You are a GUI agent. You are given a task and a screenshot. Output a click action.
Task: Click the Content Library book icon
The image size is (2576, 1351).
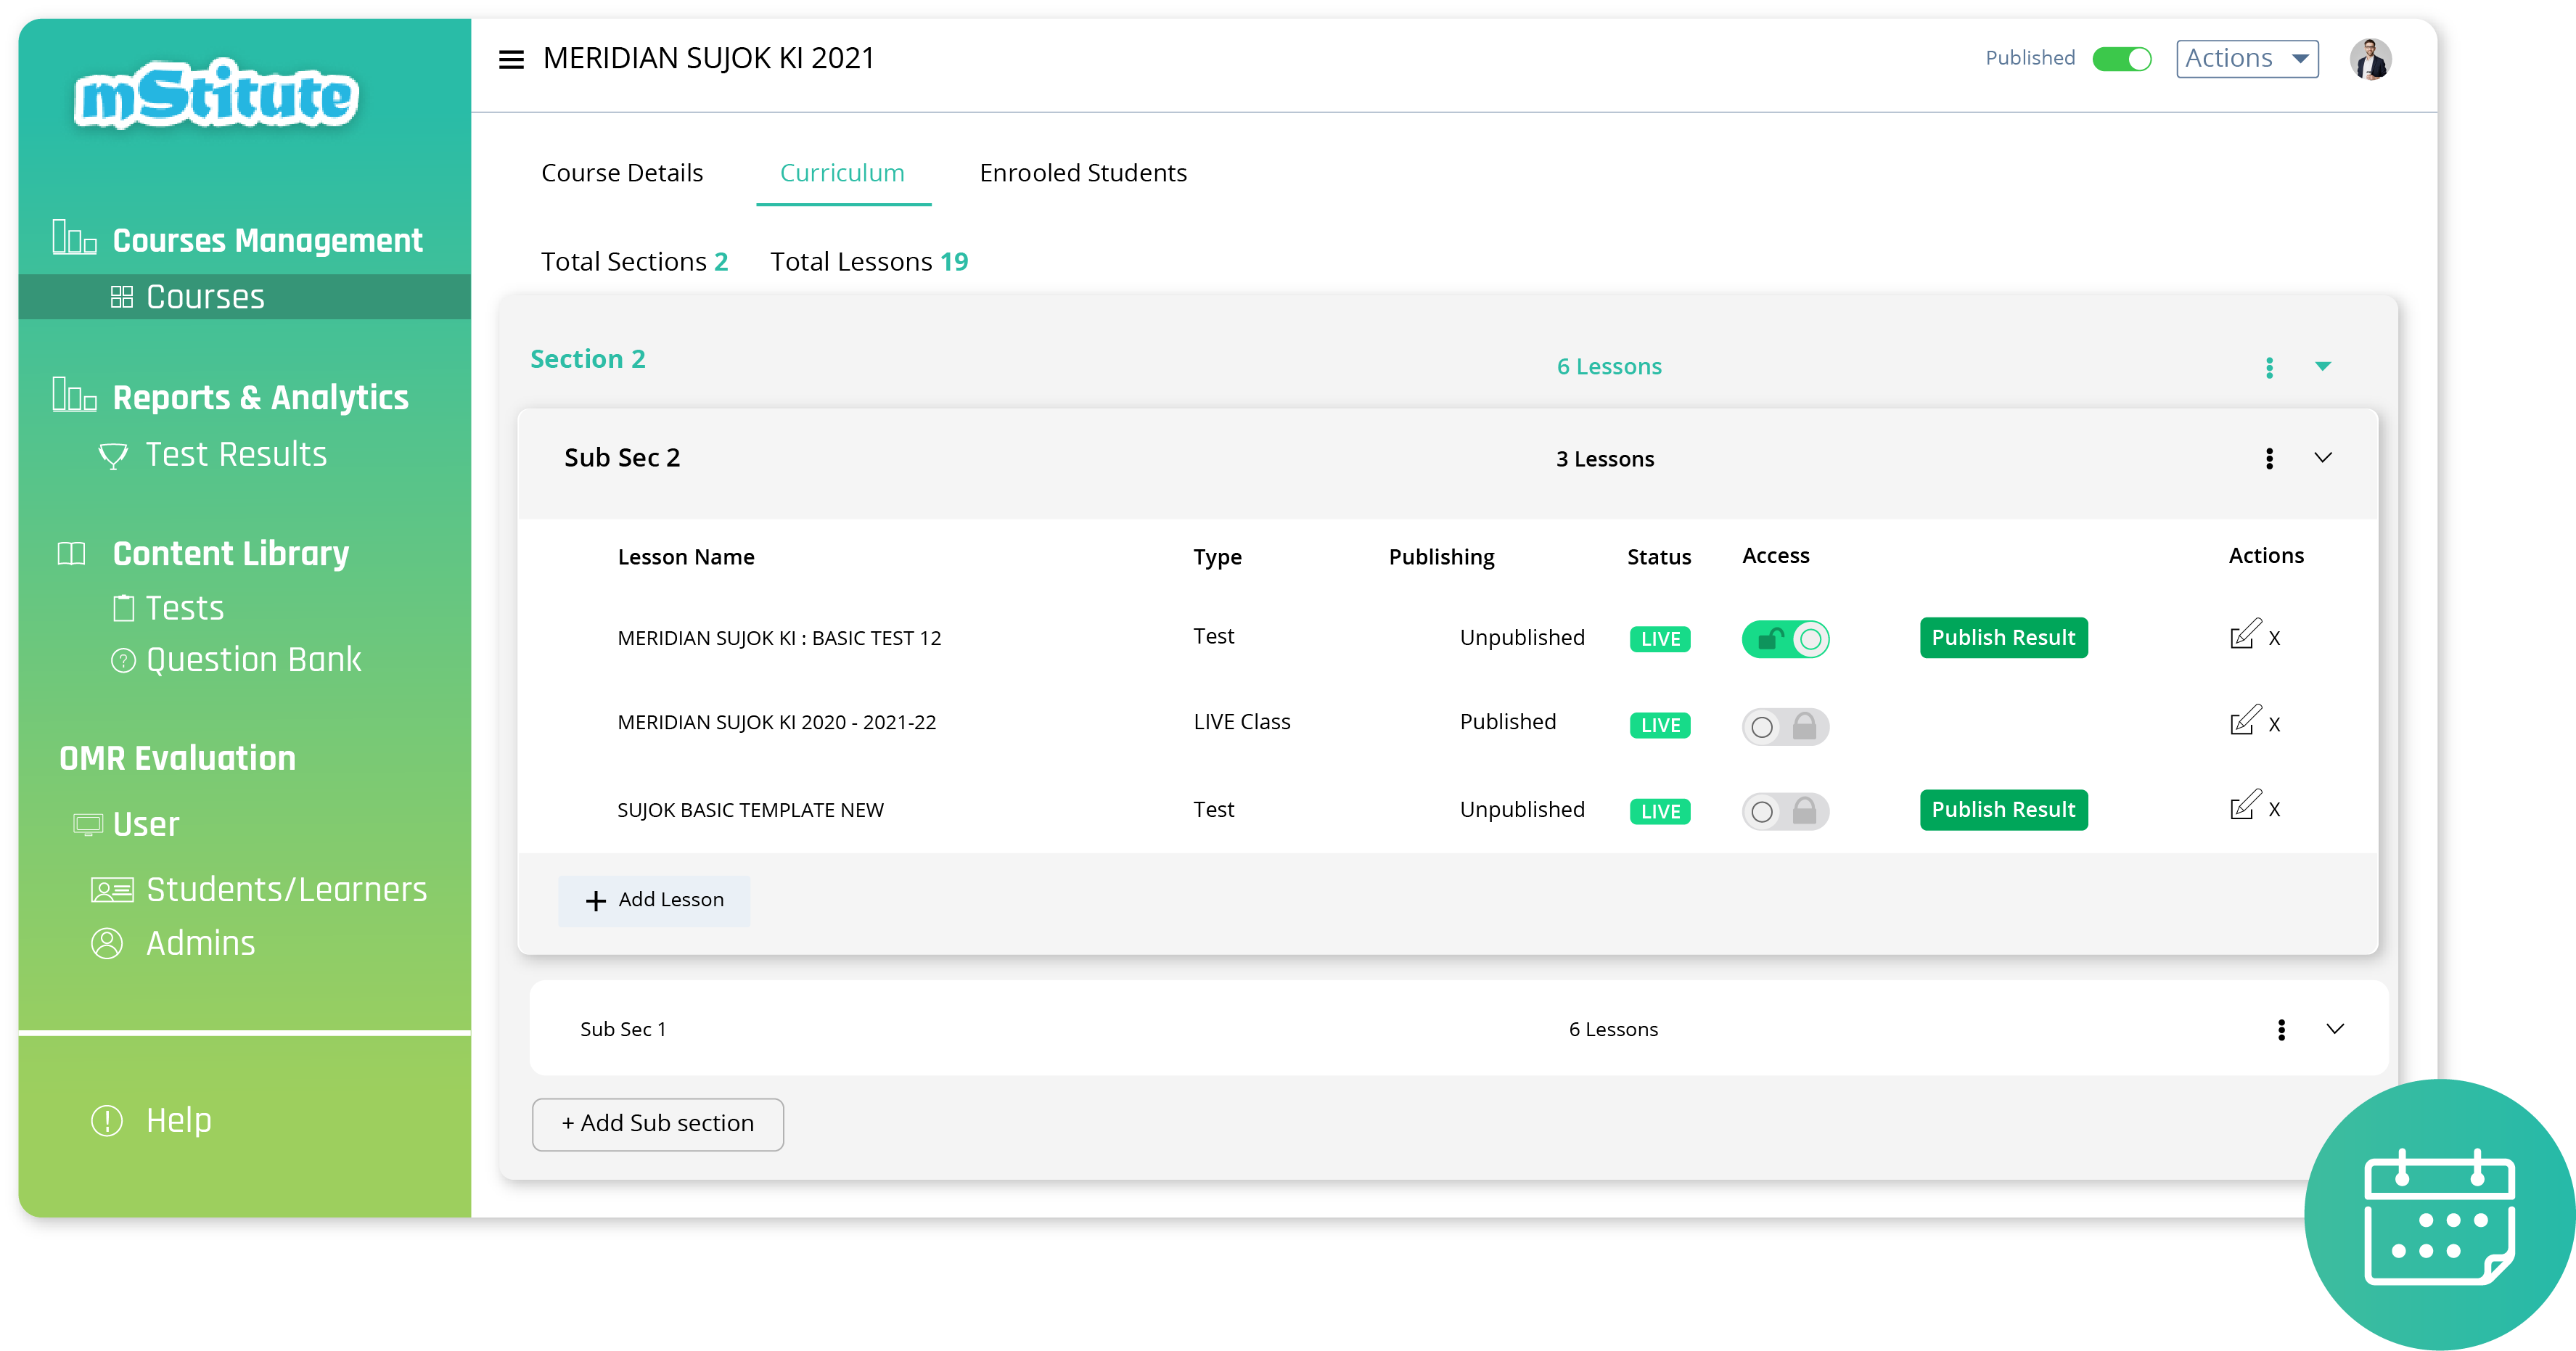pyautogui.click(x=71, y=553)
